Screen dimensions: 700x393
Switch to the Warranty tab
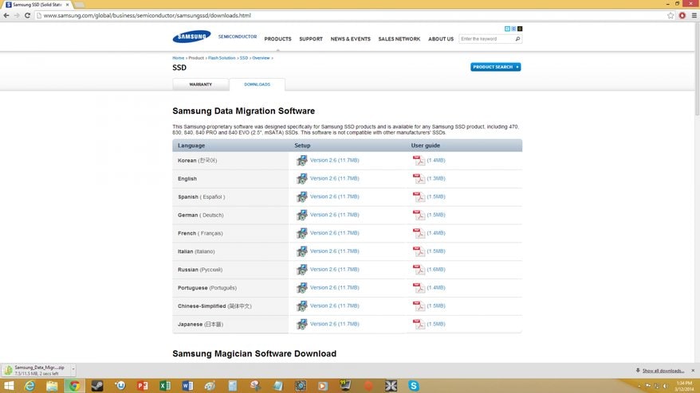(x=200, y=84)
